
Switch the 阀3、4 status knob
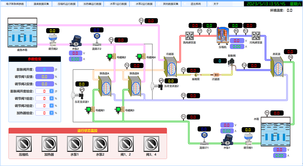point(150,144)
